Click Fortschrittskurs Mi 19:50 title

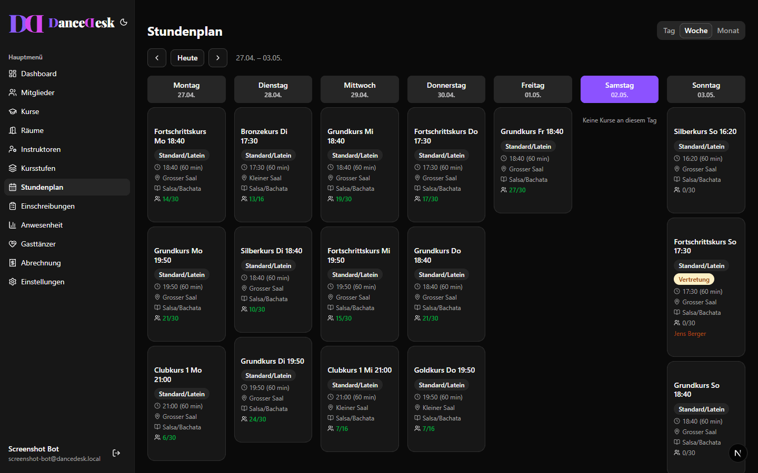pyautogui.click(x=358, y=255)
